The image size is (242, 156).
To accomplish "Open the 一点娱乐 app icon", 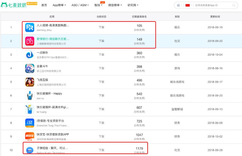I will coord(30,55).
